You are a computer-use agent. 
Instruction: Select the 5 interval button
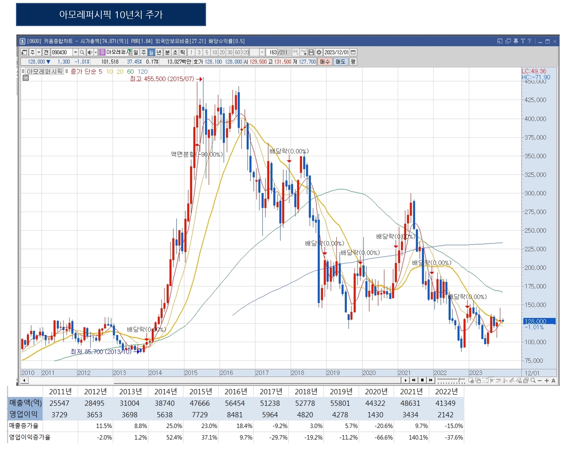206,52
